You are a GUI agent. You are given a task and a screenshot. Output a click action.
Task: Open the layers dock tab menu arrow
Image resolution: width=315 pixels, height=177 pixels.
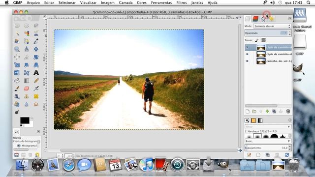290,19
